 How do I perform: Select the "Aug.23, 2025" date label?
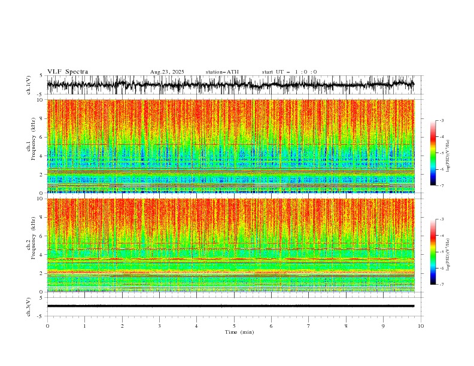coord(167,72)
